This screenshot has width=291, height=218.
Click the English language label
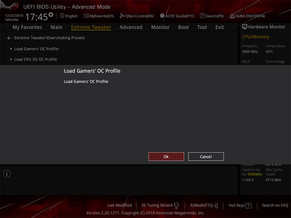(72, 16)
